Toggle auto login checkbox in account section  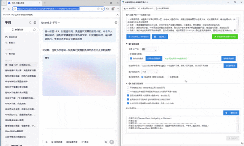point(131,58)
